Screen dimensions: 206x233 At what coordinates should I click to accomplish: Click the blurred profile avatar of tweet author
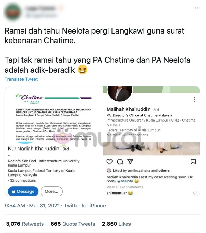click(x=13, y=12)
